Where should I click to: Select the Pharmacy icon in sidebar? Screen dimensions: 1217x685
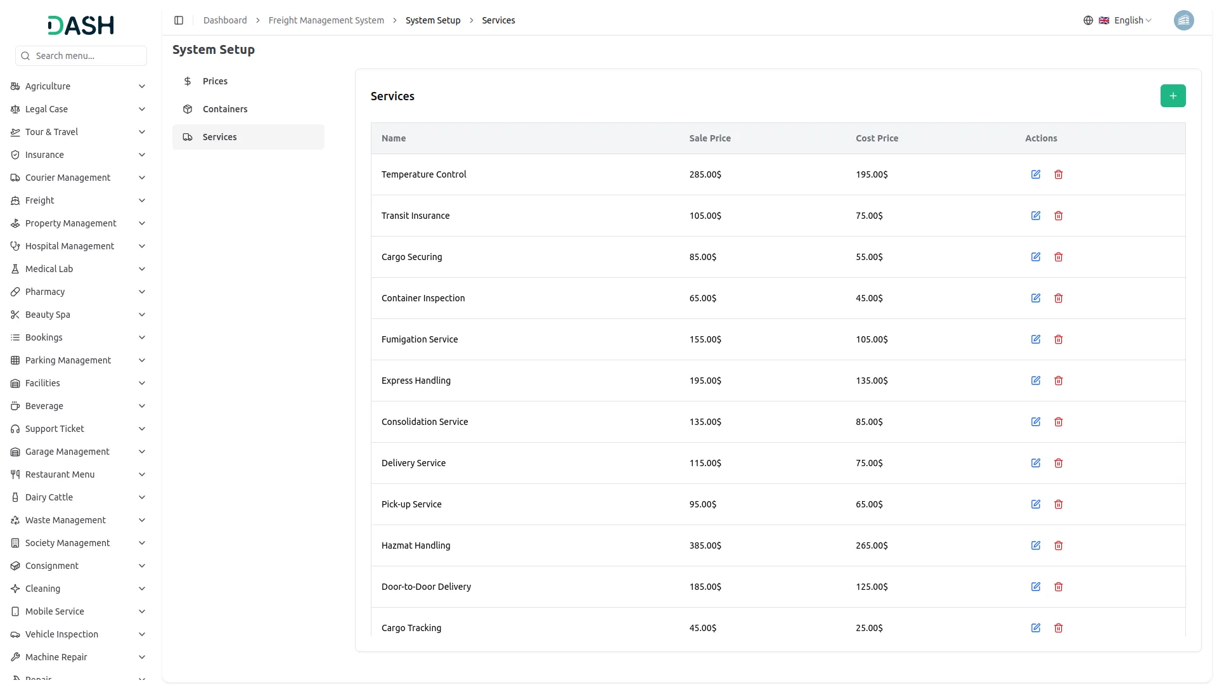pyautogui.click(x=15, y=292)
